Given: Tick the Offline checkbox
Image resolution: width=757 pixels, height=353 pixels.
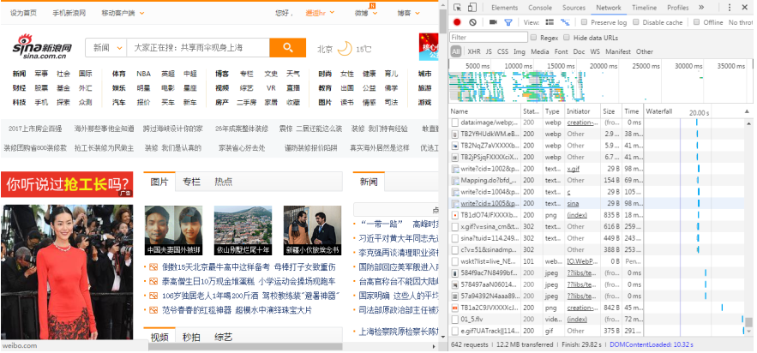Looking at the screenshot, I should point(697,22).
